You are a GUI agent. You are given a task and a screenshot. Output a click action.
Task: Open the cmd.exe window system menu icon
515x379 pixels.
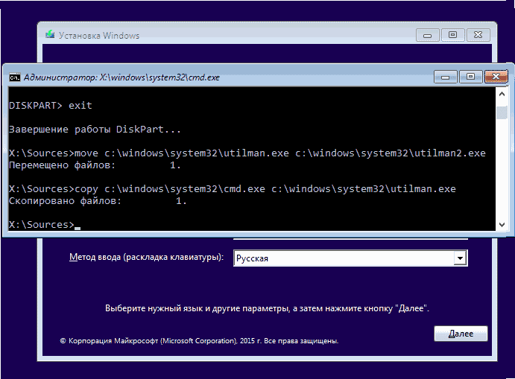click(x=14, y=77)
